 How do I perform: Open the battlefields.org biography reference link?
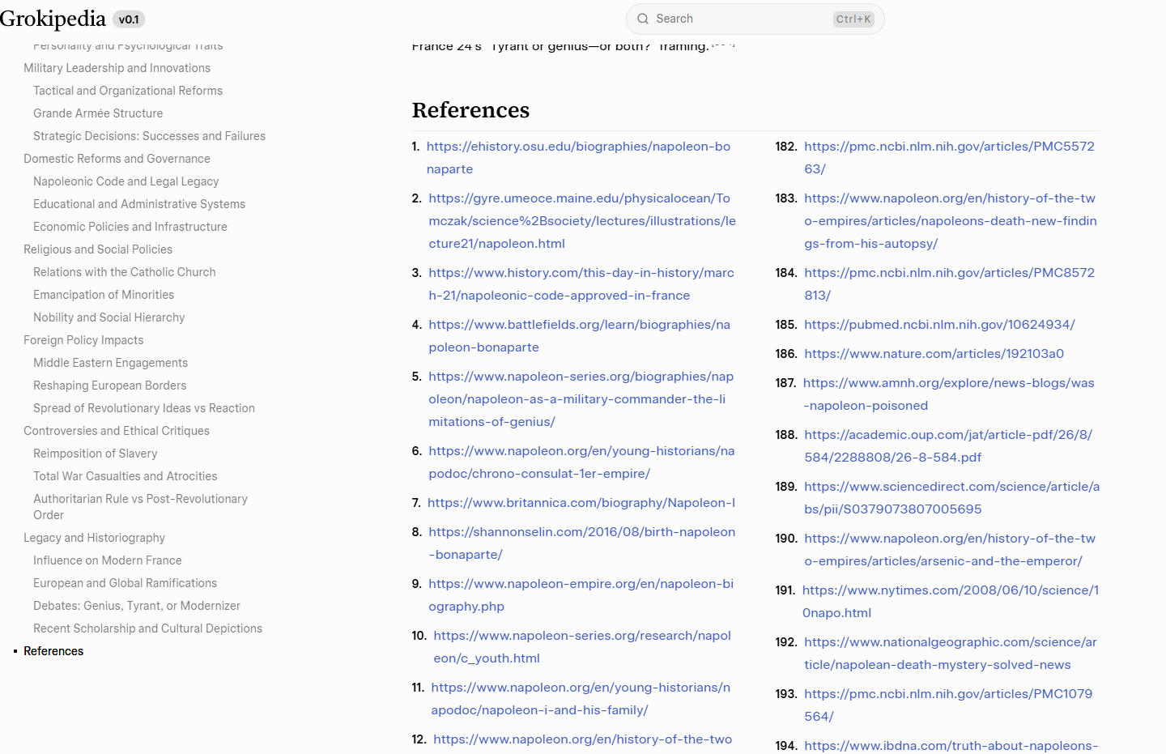click(x=579, y=325)
